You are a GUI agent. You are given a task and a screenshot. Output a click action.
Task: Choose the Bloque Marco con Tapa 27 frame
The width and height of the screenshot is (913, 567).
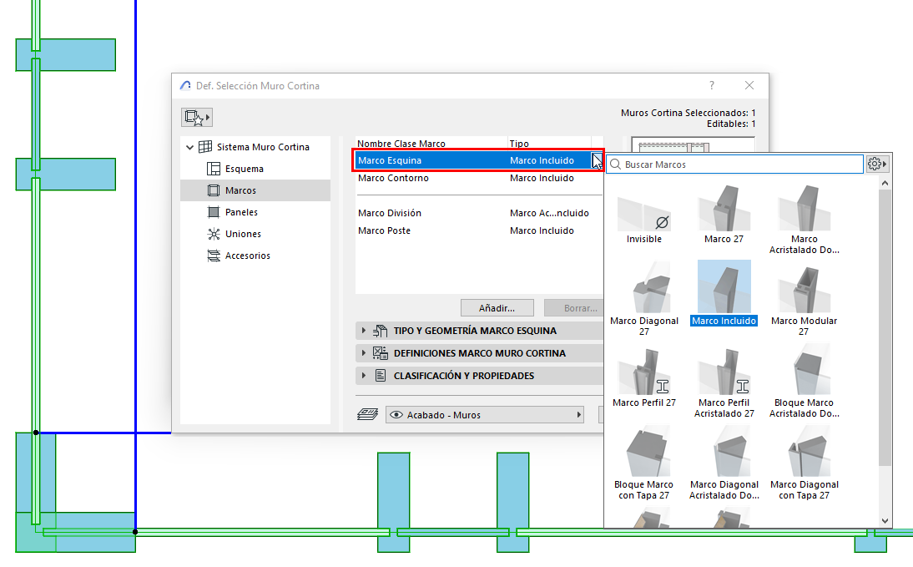tap(644, 463)
